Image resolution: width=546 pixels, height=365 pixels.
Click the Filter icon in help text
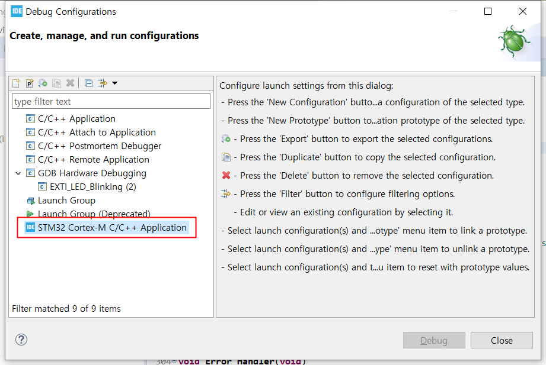coord(226,193)
